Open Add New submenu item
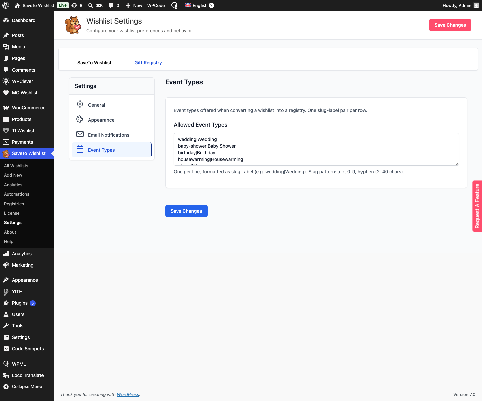Screen dimensions: 482x401 [13, 175]
